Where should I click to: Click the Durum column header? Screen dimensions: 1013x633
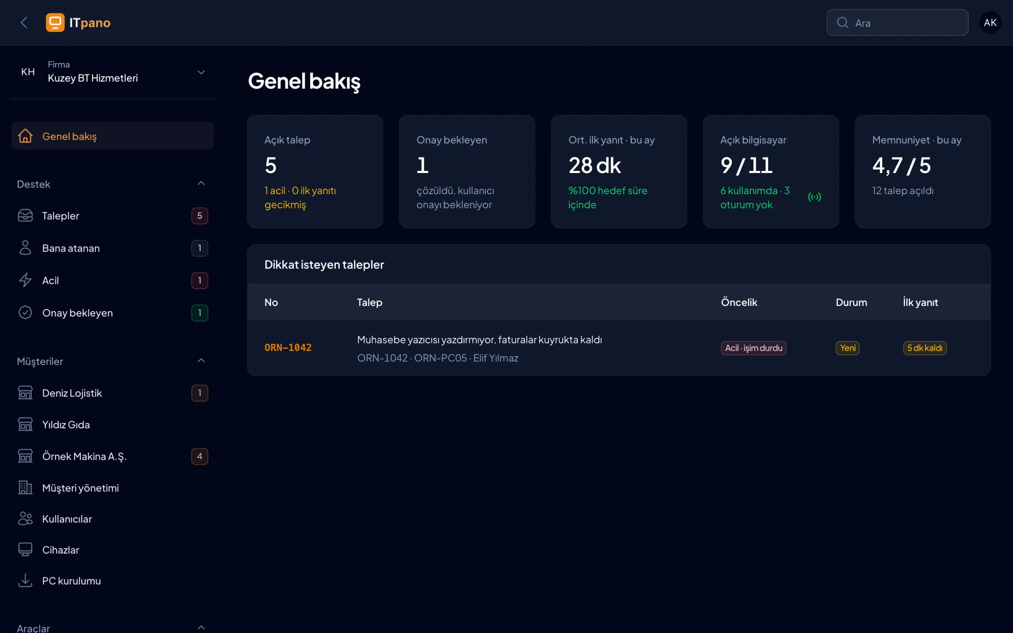click(x=851, y=302)
